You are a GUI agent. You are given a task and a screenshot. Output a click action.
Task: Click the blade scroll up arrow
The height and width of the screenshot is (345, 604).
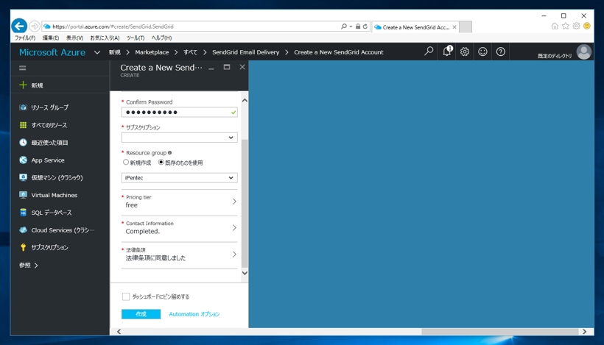pos(245,100)
